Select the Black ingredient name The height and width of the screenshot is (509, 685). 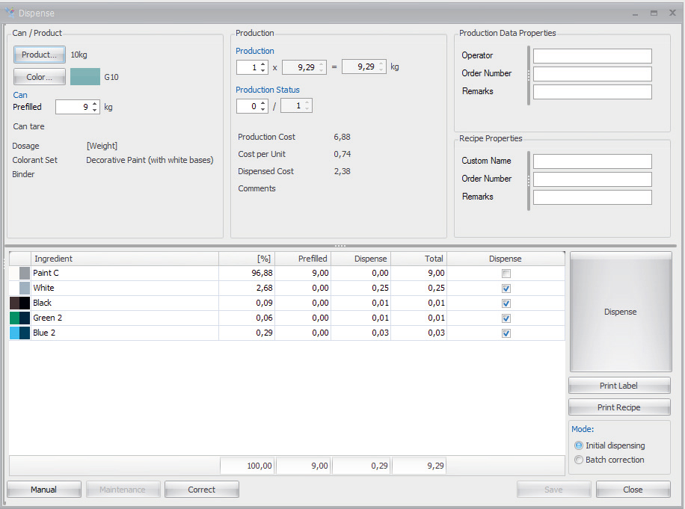(43, 303)
